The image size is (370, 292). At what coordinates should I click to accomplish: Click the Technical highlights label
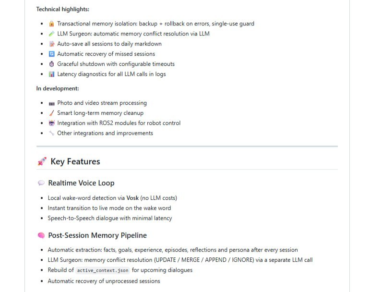click(x=63, y=9)
